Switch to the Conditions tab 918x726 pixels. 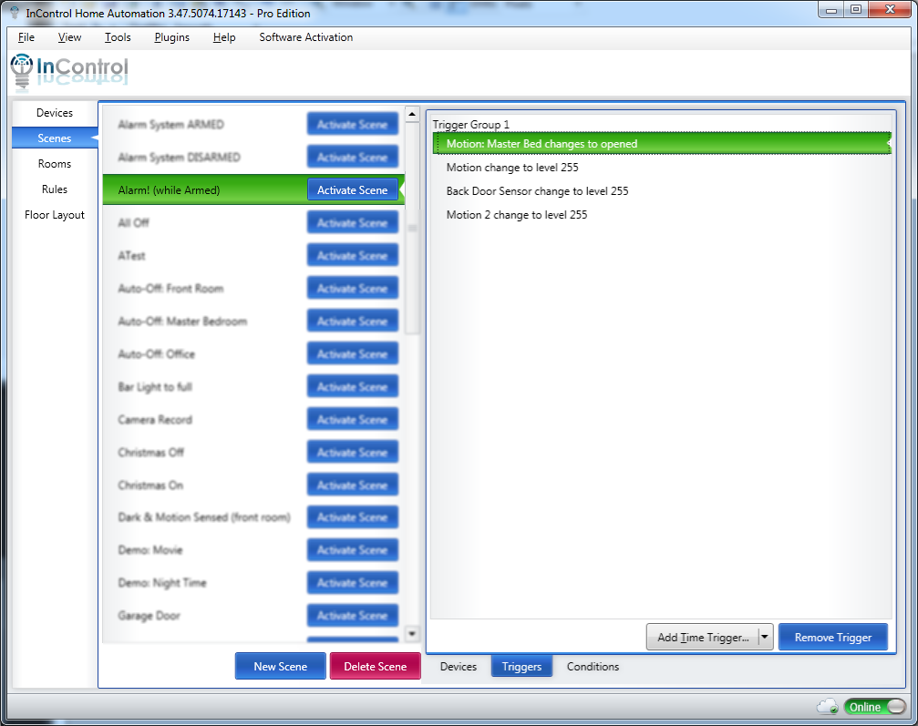click(593, 667)
